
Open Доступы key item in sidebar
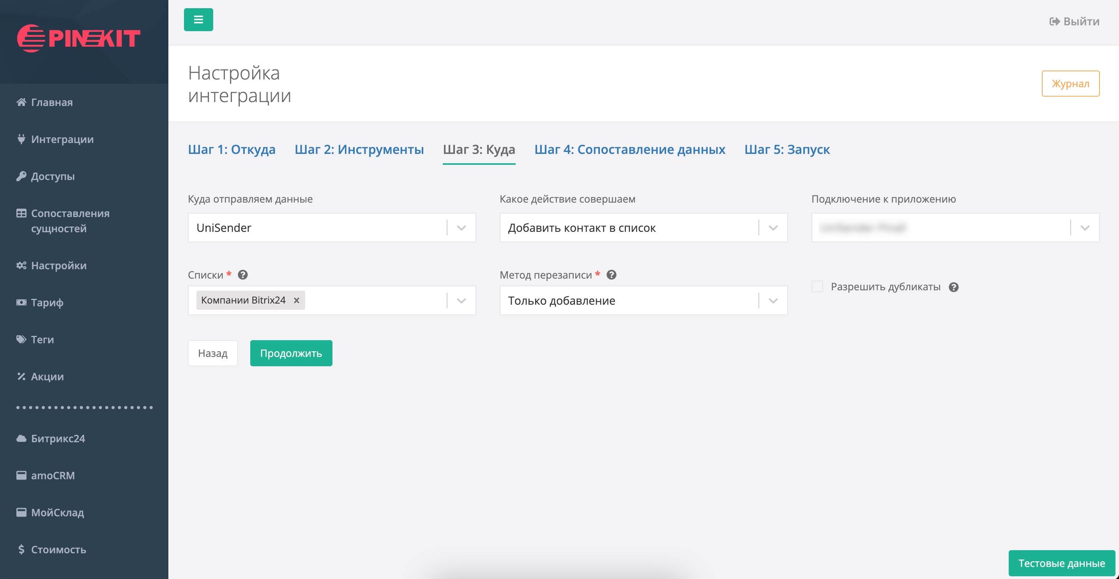pyautogui.click(x=53, y=177)
